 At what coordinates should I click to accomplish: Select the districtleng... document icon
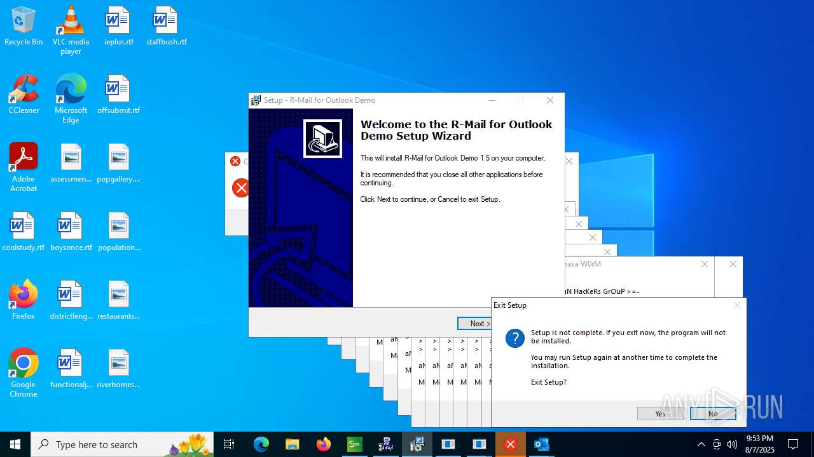click(71, 300)
